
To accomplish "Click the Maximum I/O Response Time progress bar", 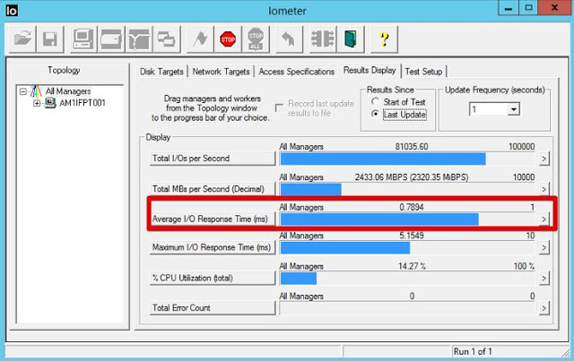I will point(407,248).
